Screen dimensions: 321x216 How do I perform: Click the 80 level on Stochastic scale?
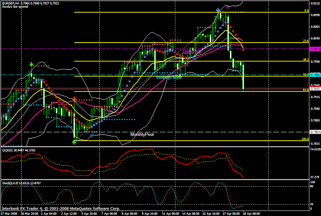[x=312, y=186]
